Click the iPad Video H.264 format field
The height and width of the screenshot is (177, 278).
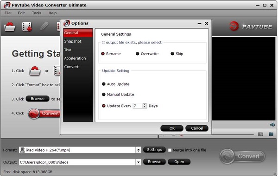click(x=77, y=150)
